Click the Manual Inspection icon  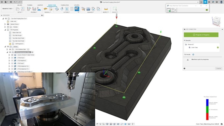[45, 9]
